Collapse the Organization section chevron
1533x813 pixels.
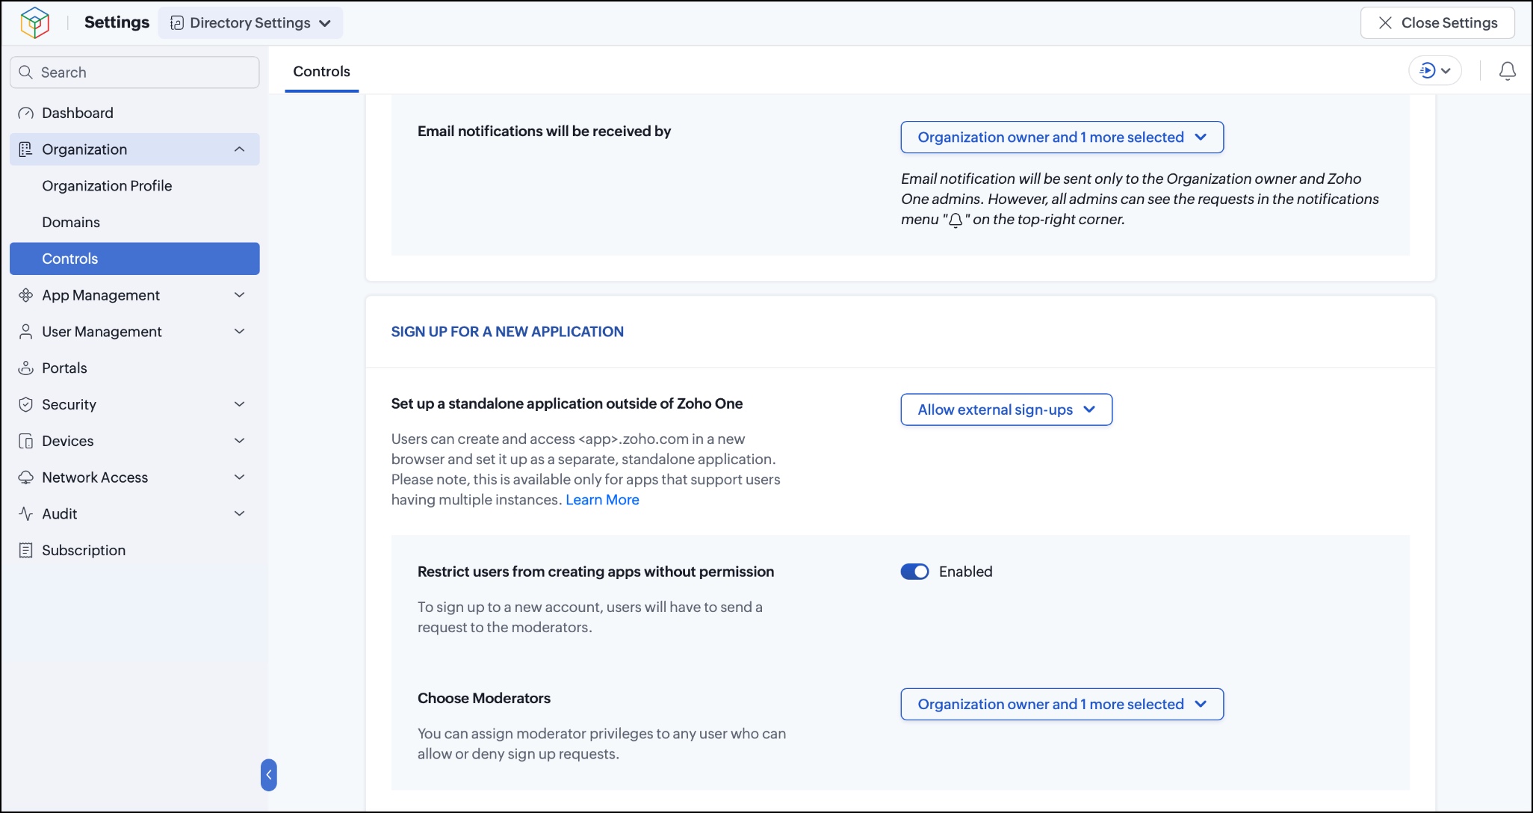[239, 149]
